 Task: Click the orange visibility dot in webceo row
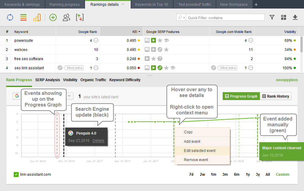click(x=295, y=49)
